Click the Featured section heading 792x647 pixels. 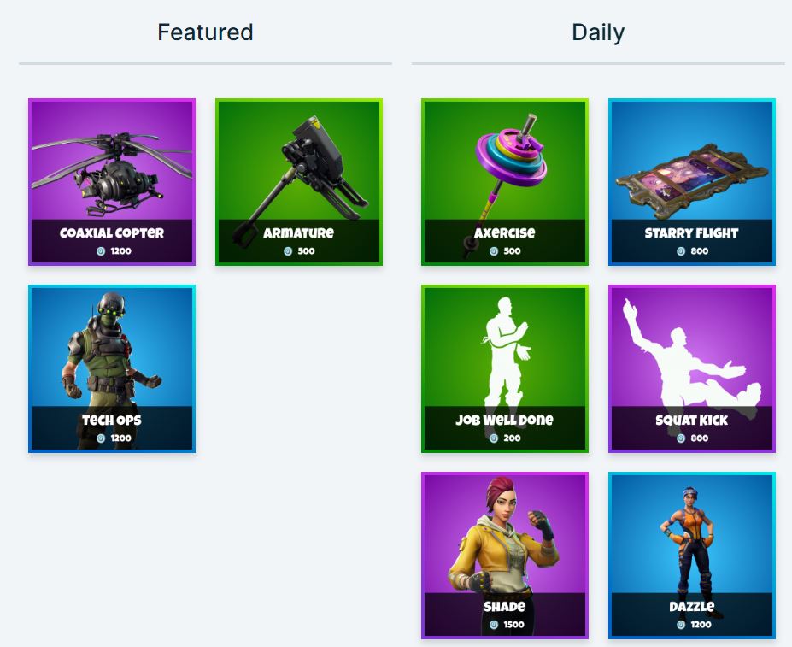click(205, 32)
